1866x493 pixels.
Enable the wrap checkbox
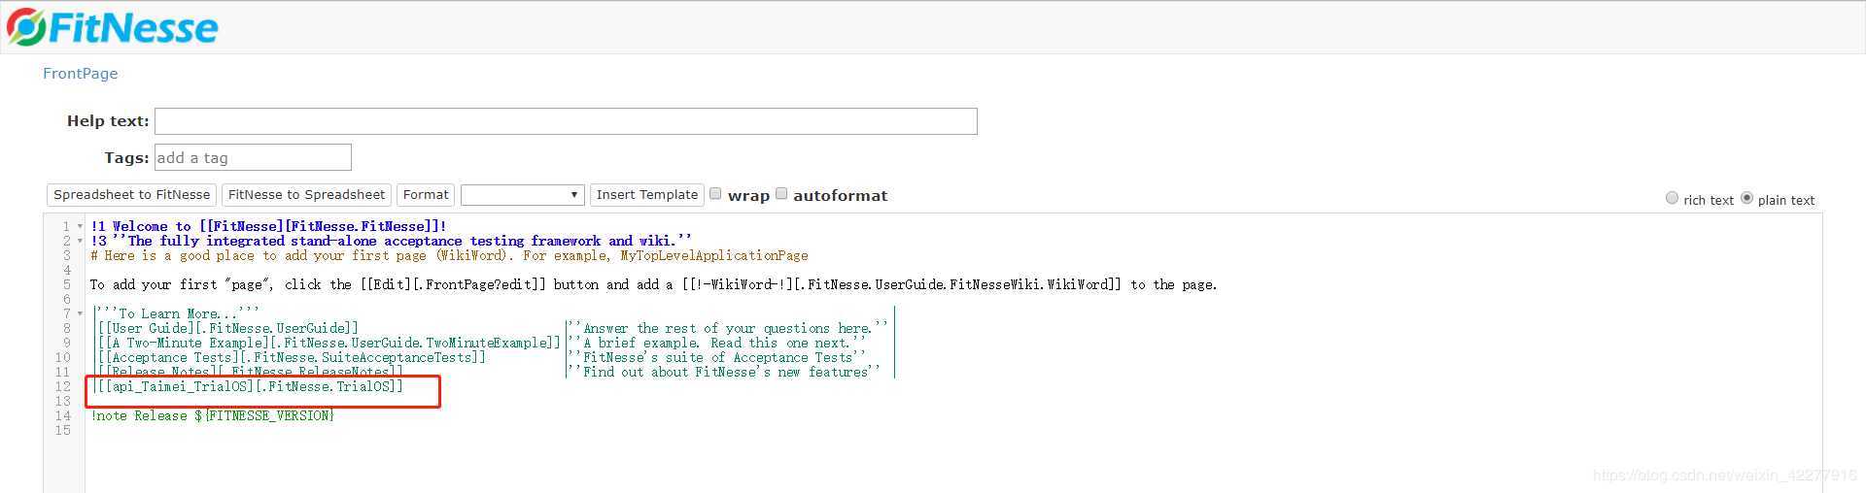pos(715,194)
